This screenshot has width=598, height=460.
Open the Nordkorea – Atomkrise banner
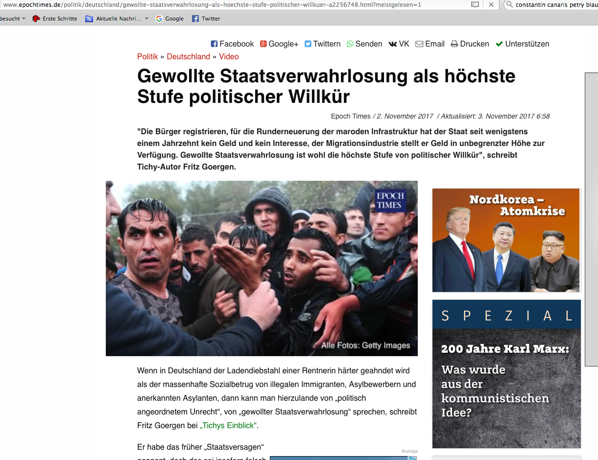point(506,240)
